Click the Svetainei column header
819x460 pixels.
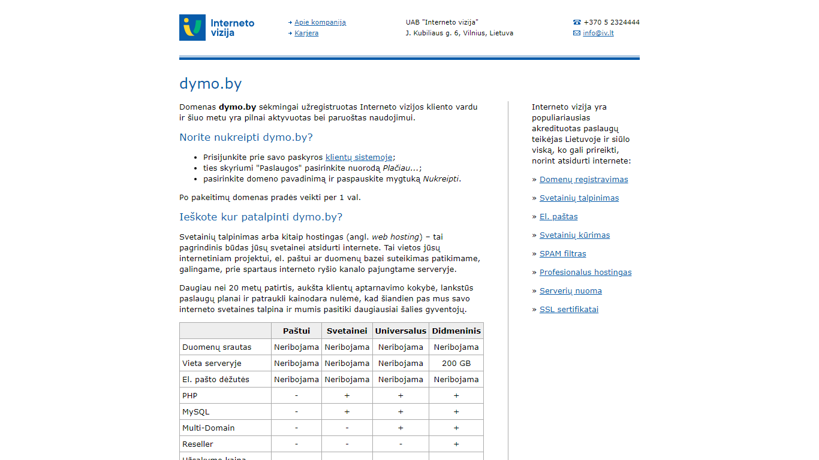pyautogui.click(x=347, y=331)
